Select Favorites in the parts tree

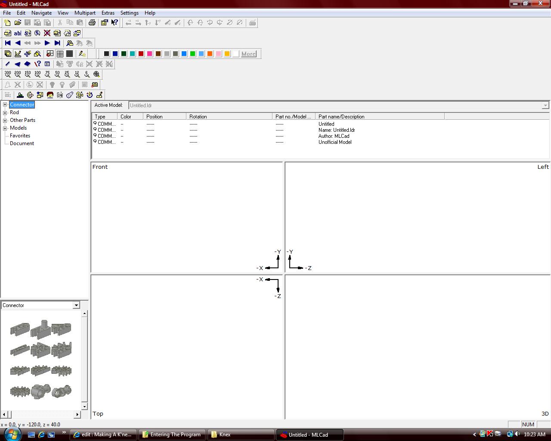coord(20,136)
